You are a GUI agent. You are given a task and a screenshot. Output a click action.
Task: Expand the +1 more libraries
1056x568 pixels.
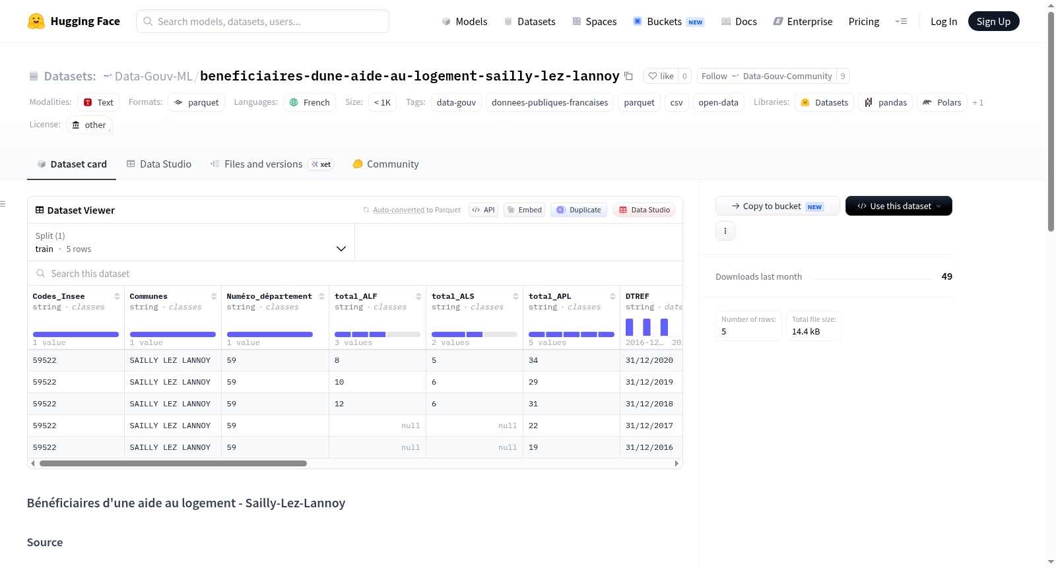[978, 102]
